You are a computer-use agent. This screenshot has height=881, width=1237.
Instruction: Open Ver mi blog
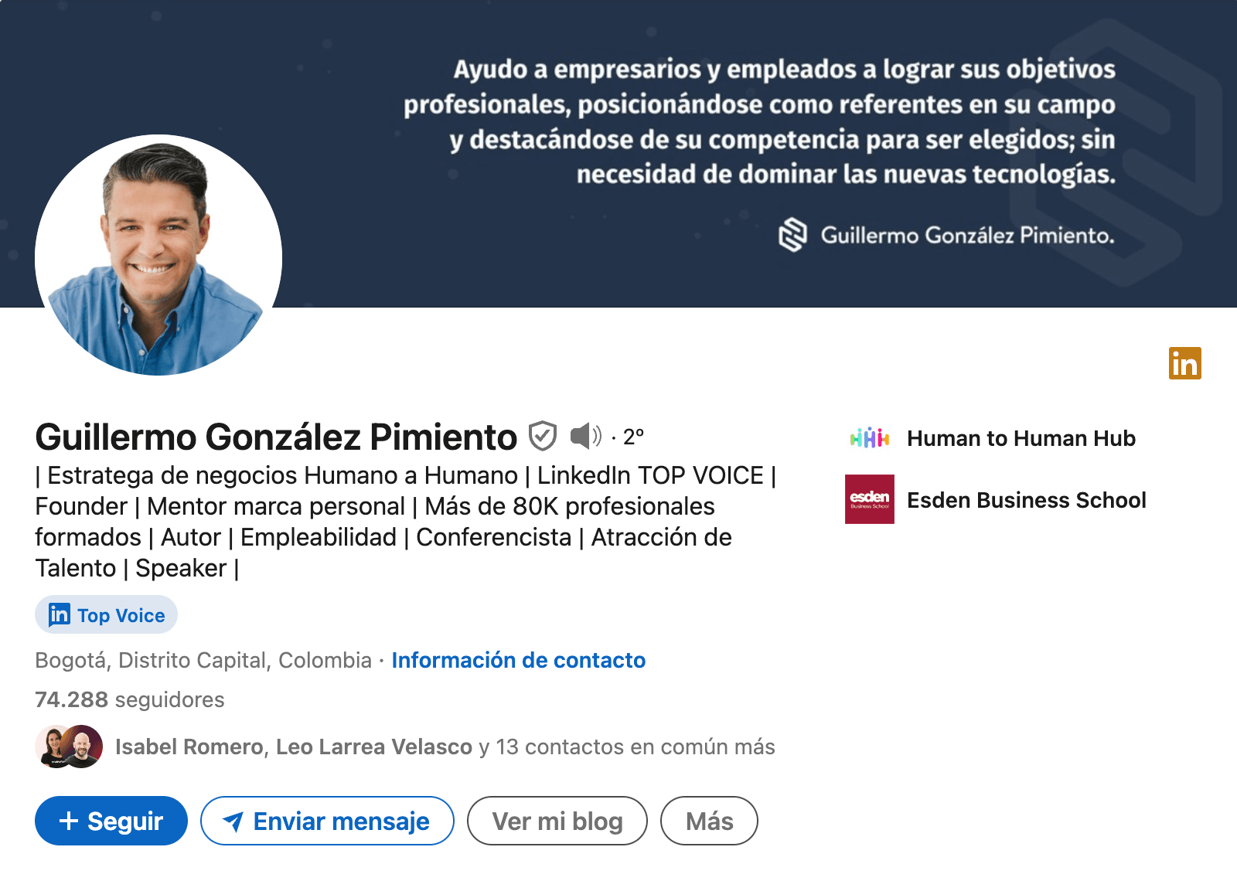click(x=556, y=821)
